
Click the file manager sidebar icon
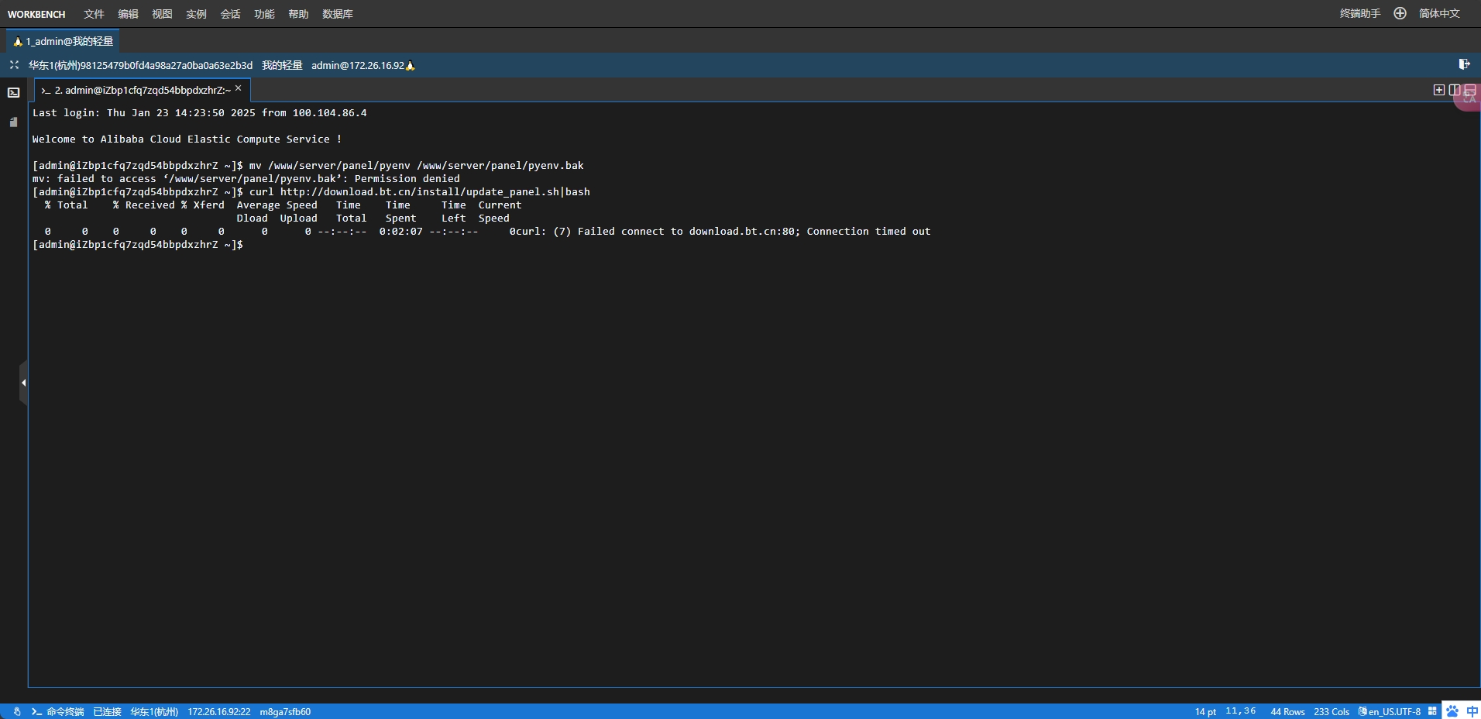pyautogui.click(x=13, y=122)
